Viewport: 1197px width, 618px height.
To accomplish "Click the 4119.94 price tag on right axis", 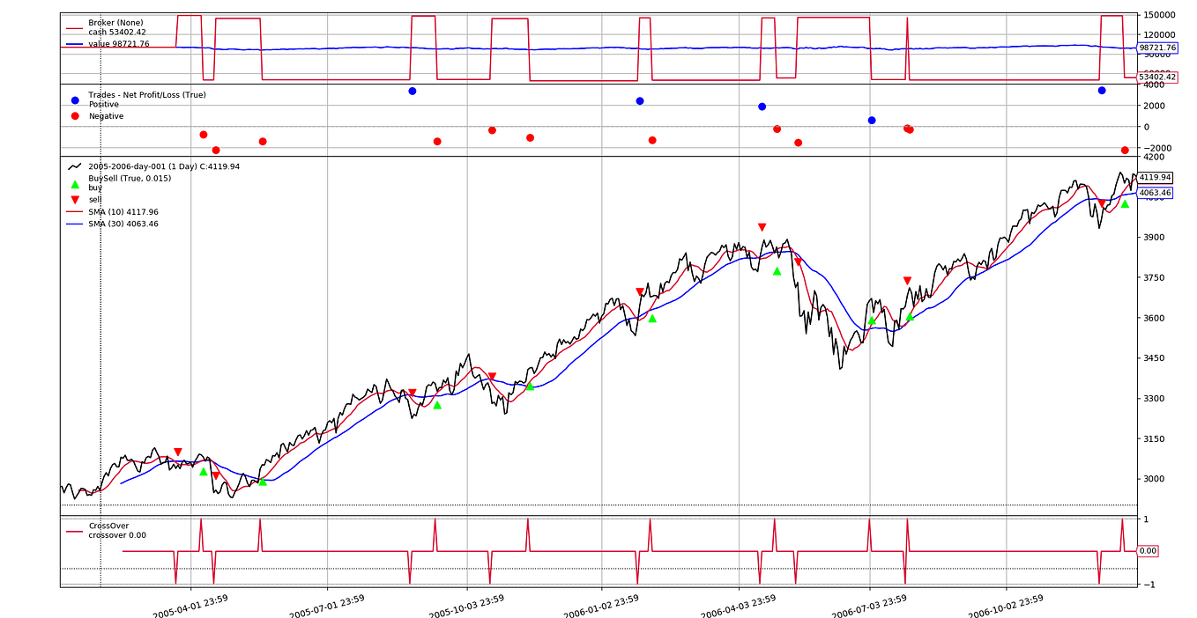I will (x=1157, y=177).
